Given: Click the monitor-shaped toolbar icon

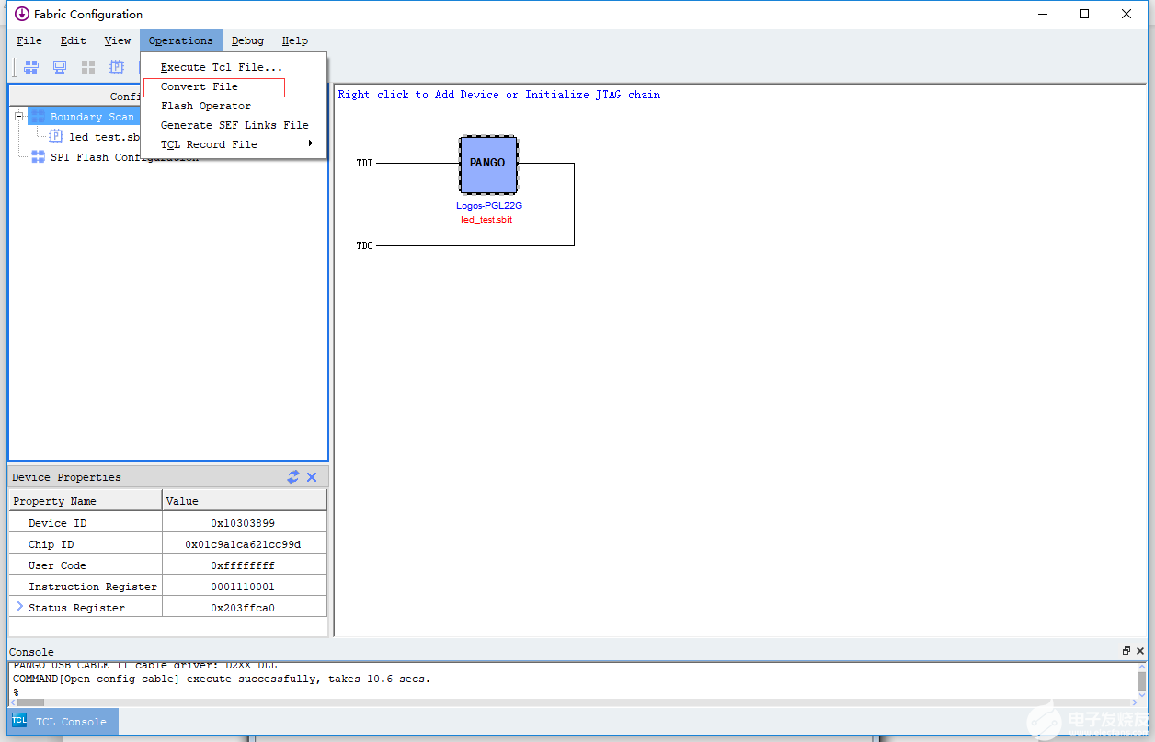Looking at the screenshot, I should coord(60,67).
